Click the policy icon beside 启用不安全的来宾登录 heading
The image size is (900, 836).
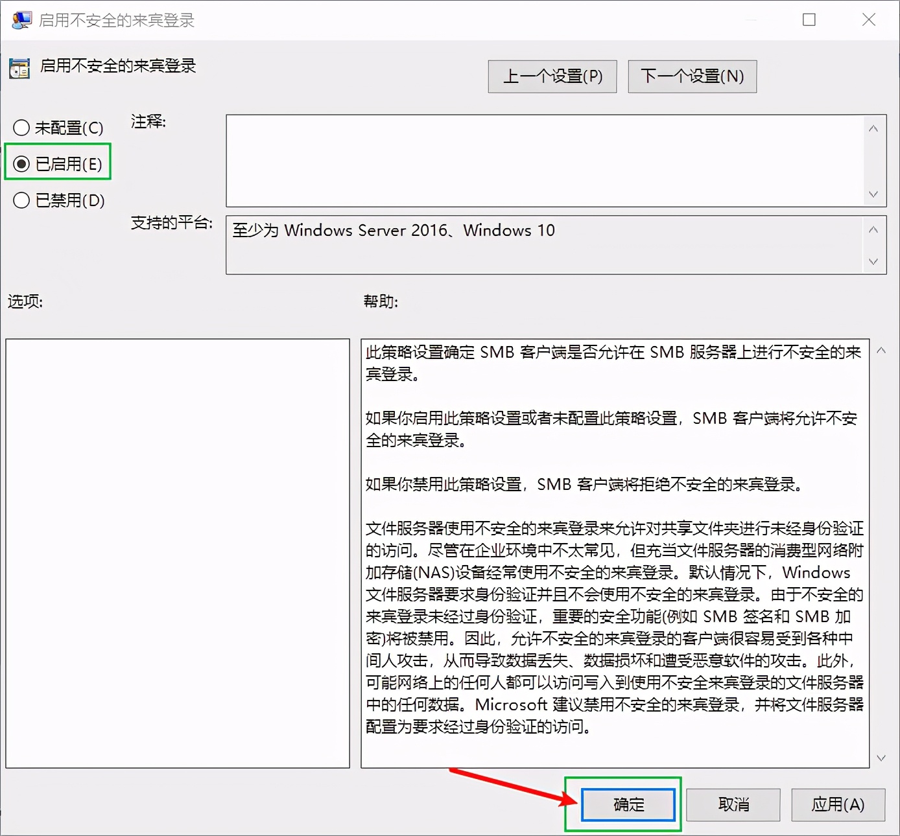pos(19,67)
